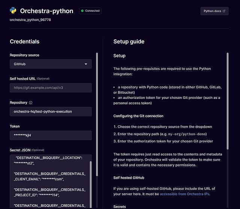Click the Connected status badge
Viewport: 240px width, 209px height.
[90, 11]
